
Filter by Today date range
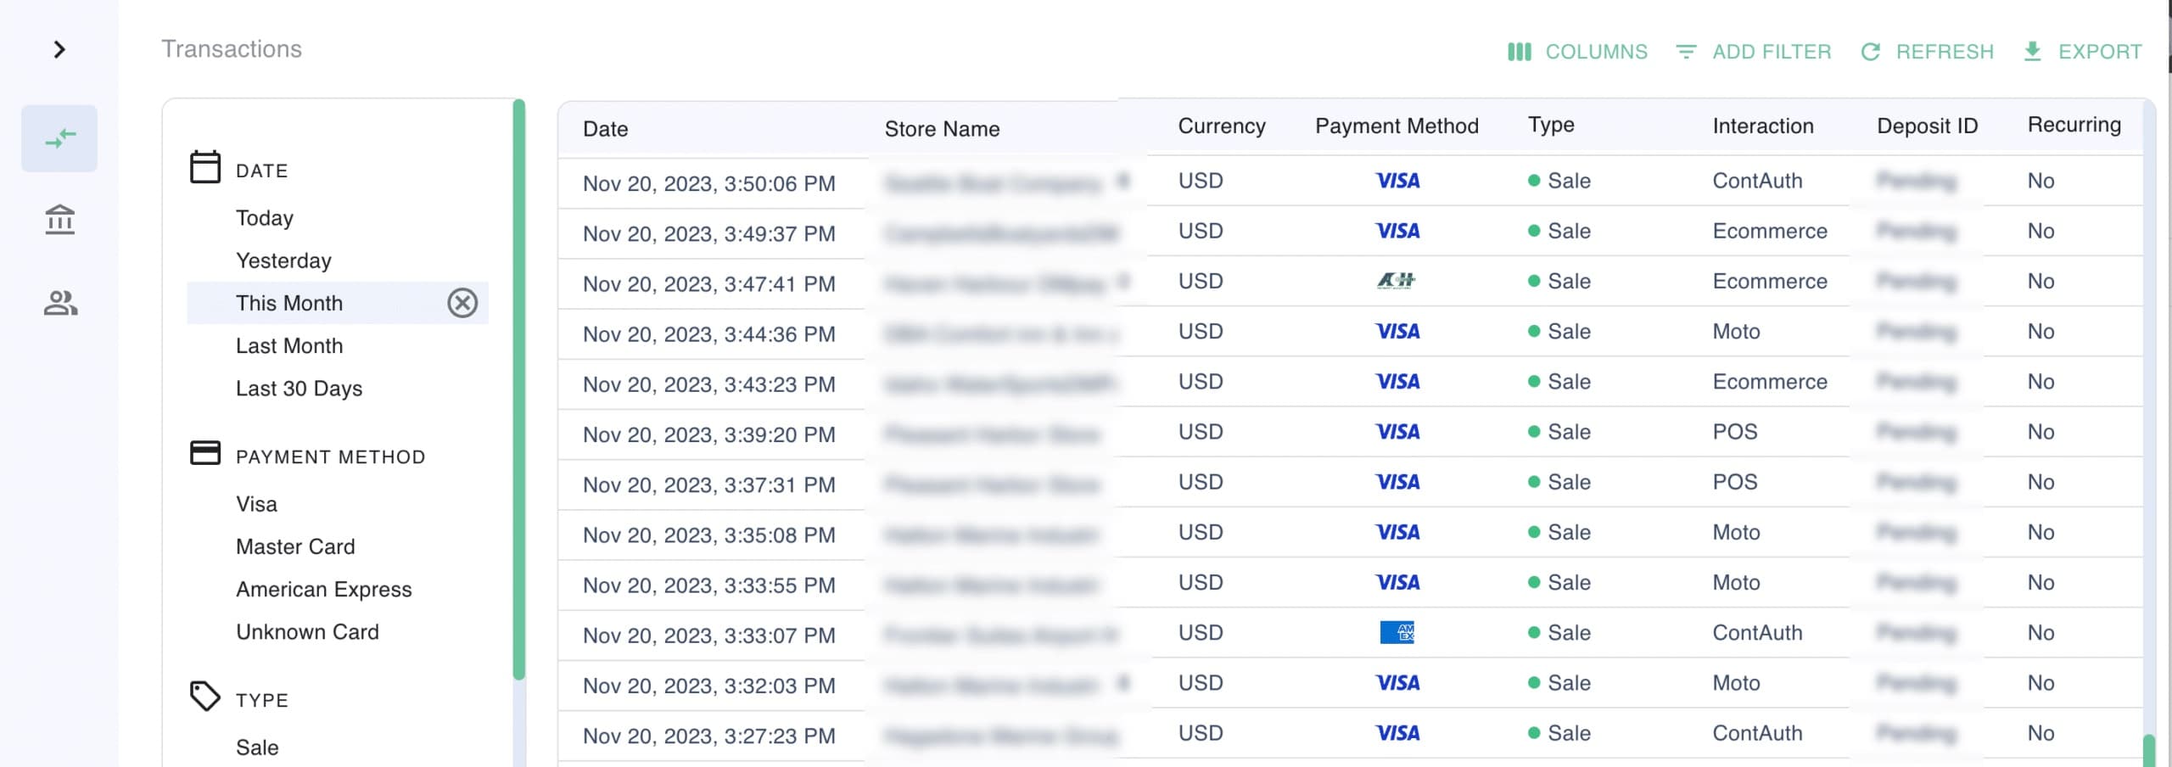[265, 218]
